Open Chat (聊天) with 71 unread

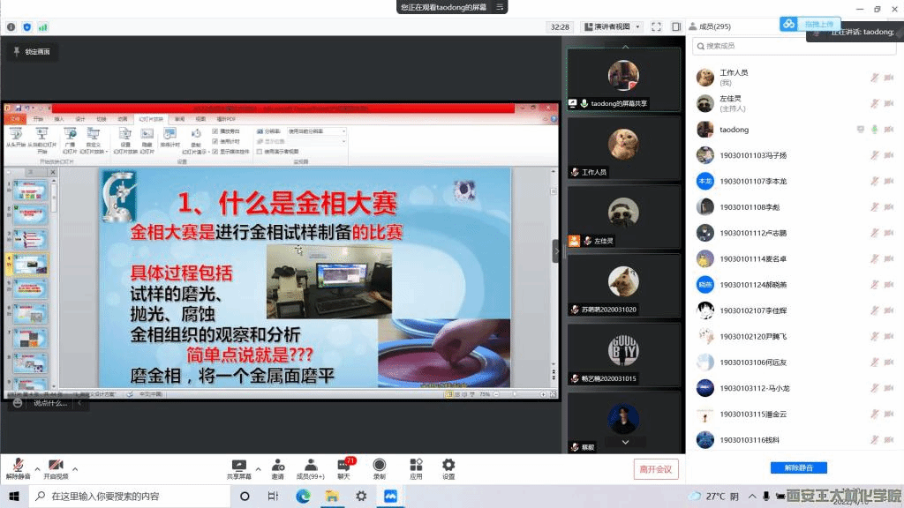[343, 468]
